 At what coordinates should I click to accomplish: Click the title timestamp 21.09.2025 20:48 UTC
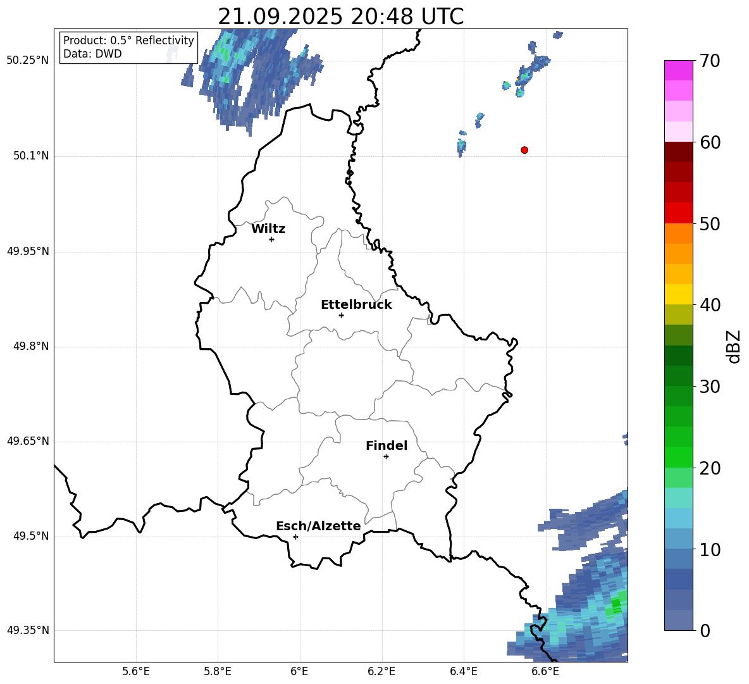(341, 17)
